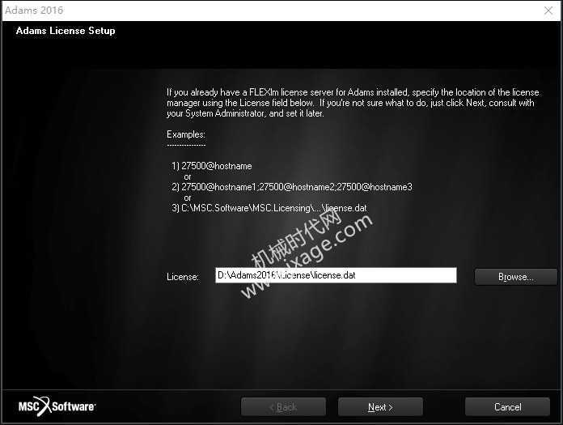Click the Browse... button
The width and height of the screenshot is (563, 425).
point(515,277)
